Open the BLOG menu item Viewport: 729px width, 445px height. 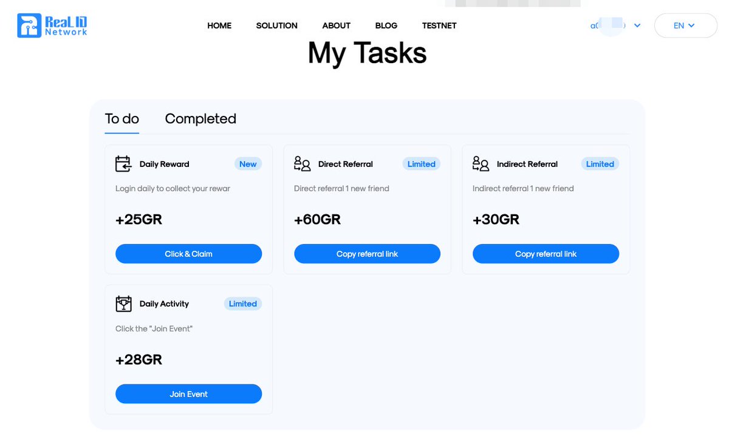click(x=386, y=25)
